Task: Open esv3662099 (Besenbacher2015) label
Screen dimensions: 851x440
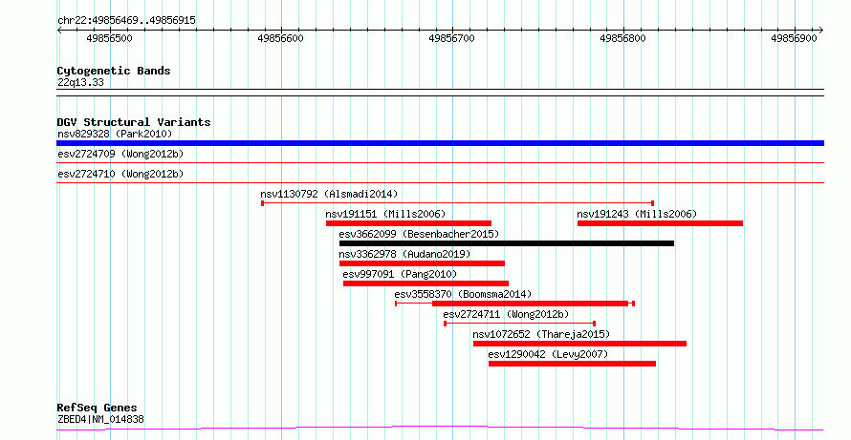Action: 419,234
